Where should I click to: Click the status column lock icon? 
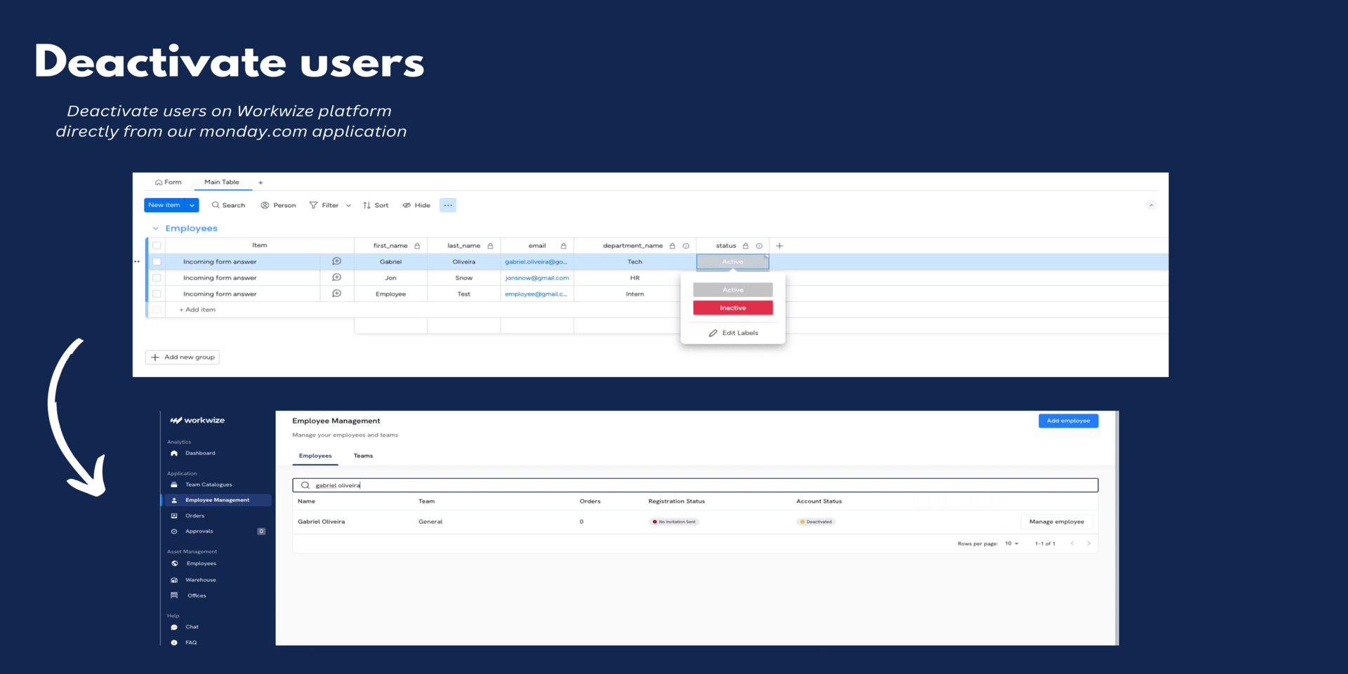[x=746, y=246]
